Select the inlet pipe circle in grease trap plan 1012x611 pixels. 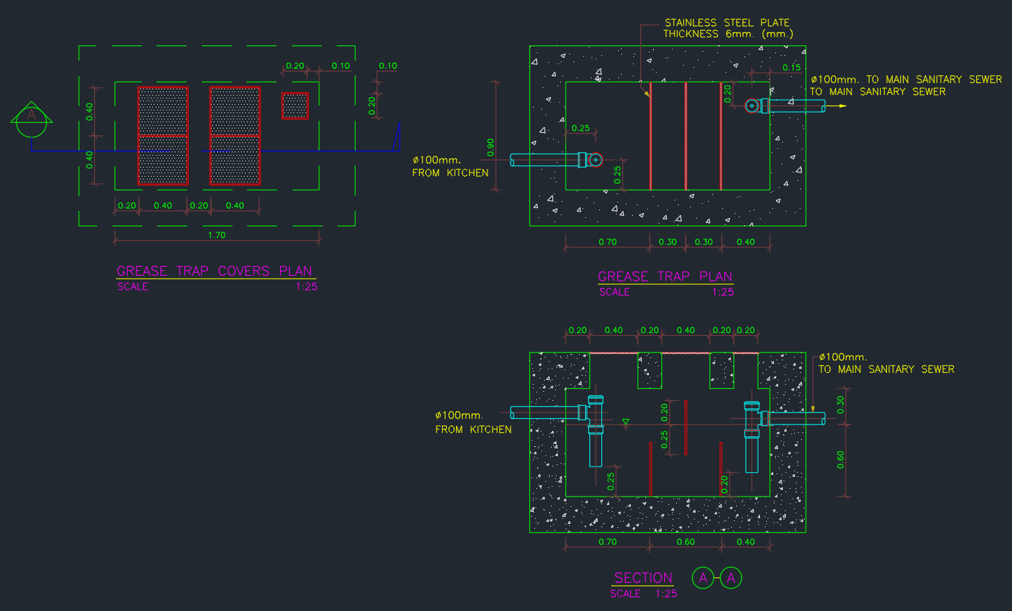pos(595,160)
